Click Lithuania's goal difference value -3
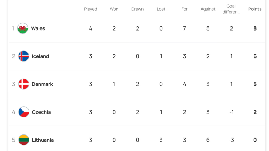The image size is (269, 151). [x=231, y=140]
